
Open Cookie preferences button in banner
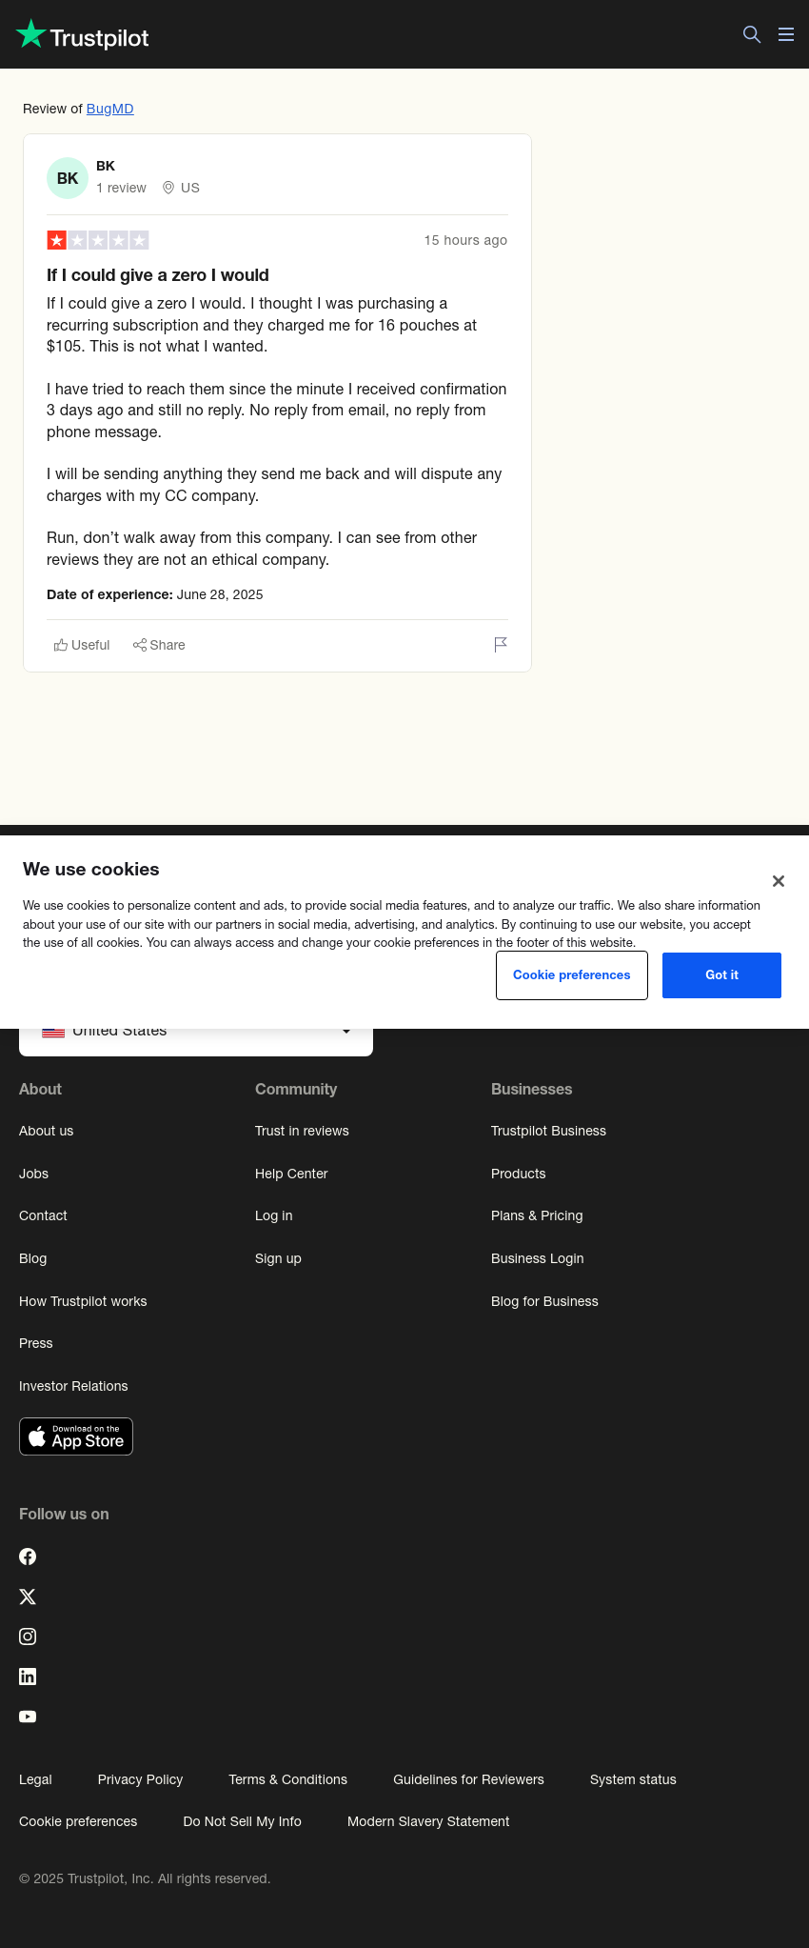coord(572,975)
